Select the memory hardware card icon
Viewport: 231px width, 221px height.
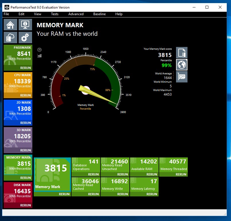click(182, 77)
